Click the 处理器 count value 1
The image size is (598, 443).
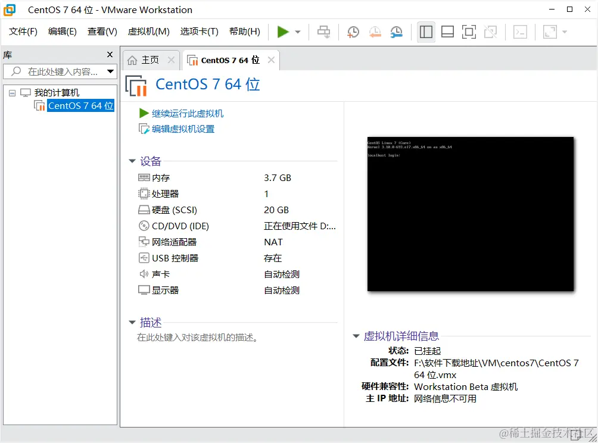(x=266, y=194)
